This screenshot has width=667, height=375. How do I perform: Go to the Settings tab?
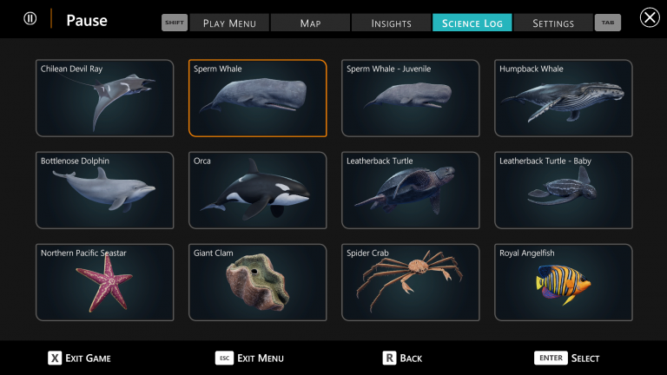point(553,23)
